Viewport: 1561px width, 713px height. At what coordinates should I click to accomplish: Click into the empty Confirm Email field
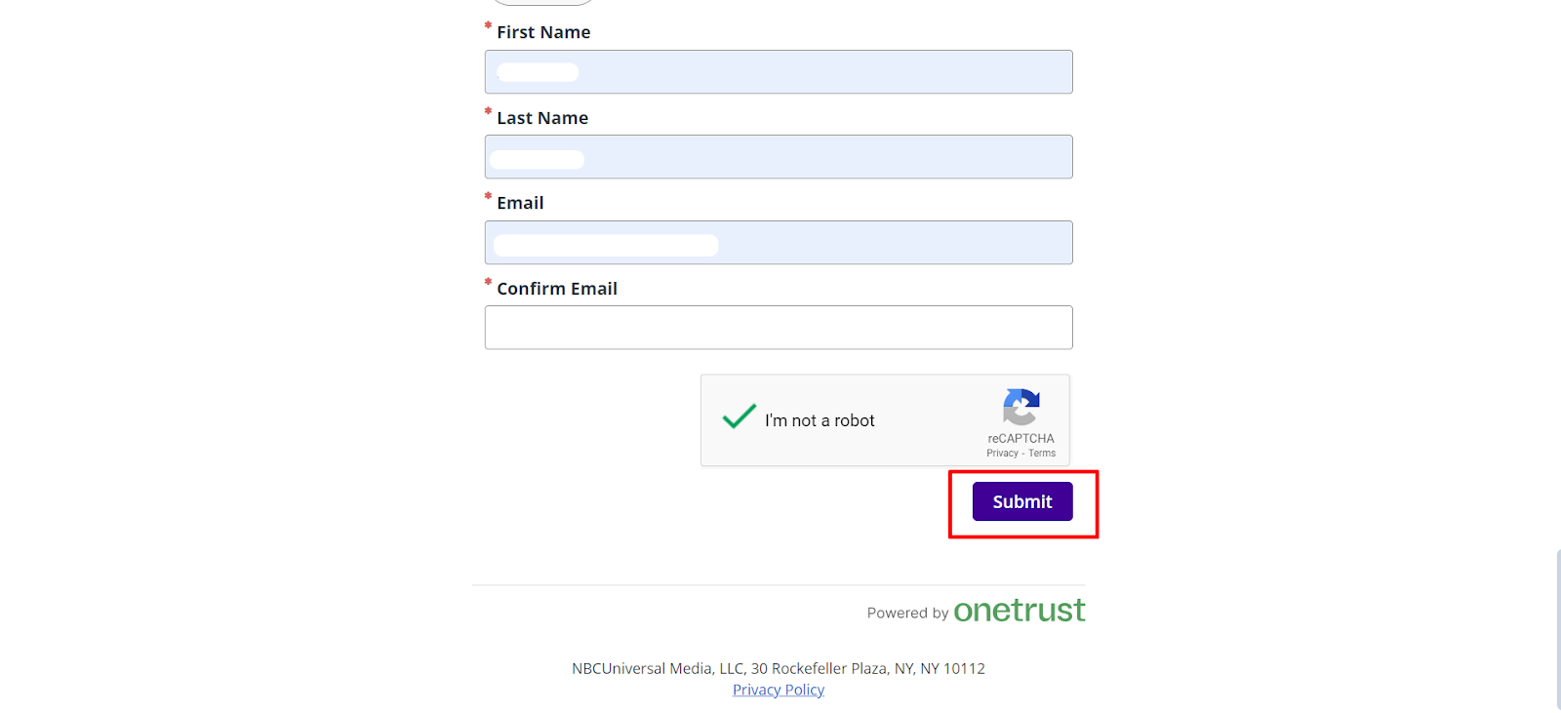tap(779, 328)
